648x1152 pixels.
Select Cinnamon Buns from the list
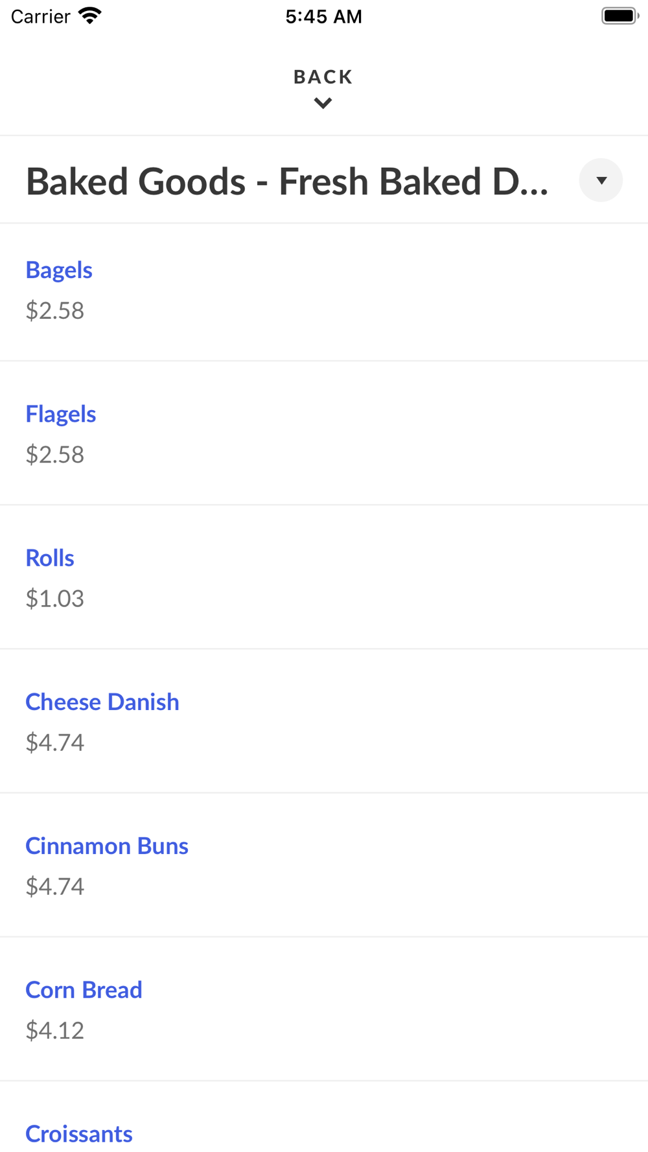(107, 846)
